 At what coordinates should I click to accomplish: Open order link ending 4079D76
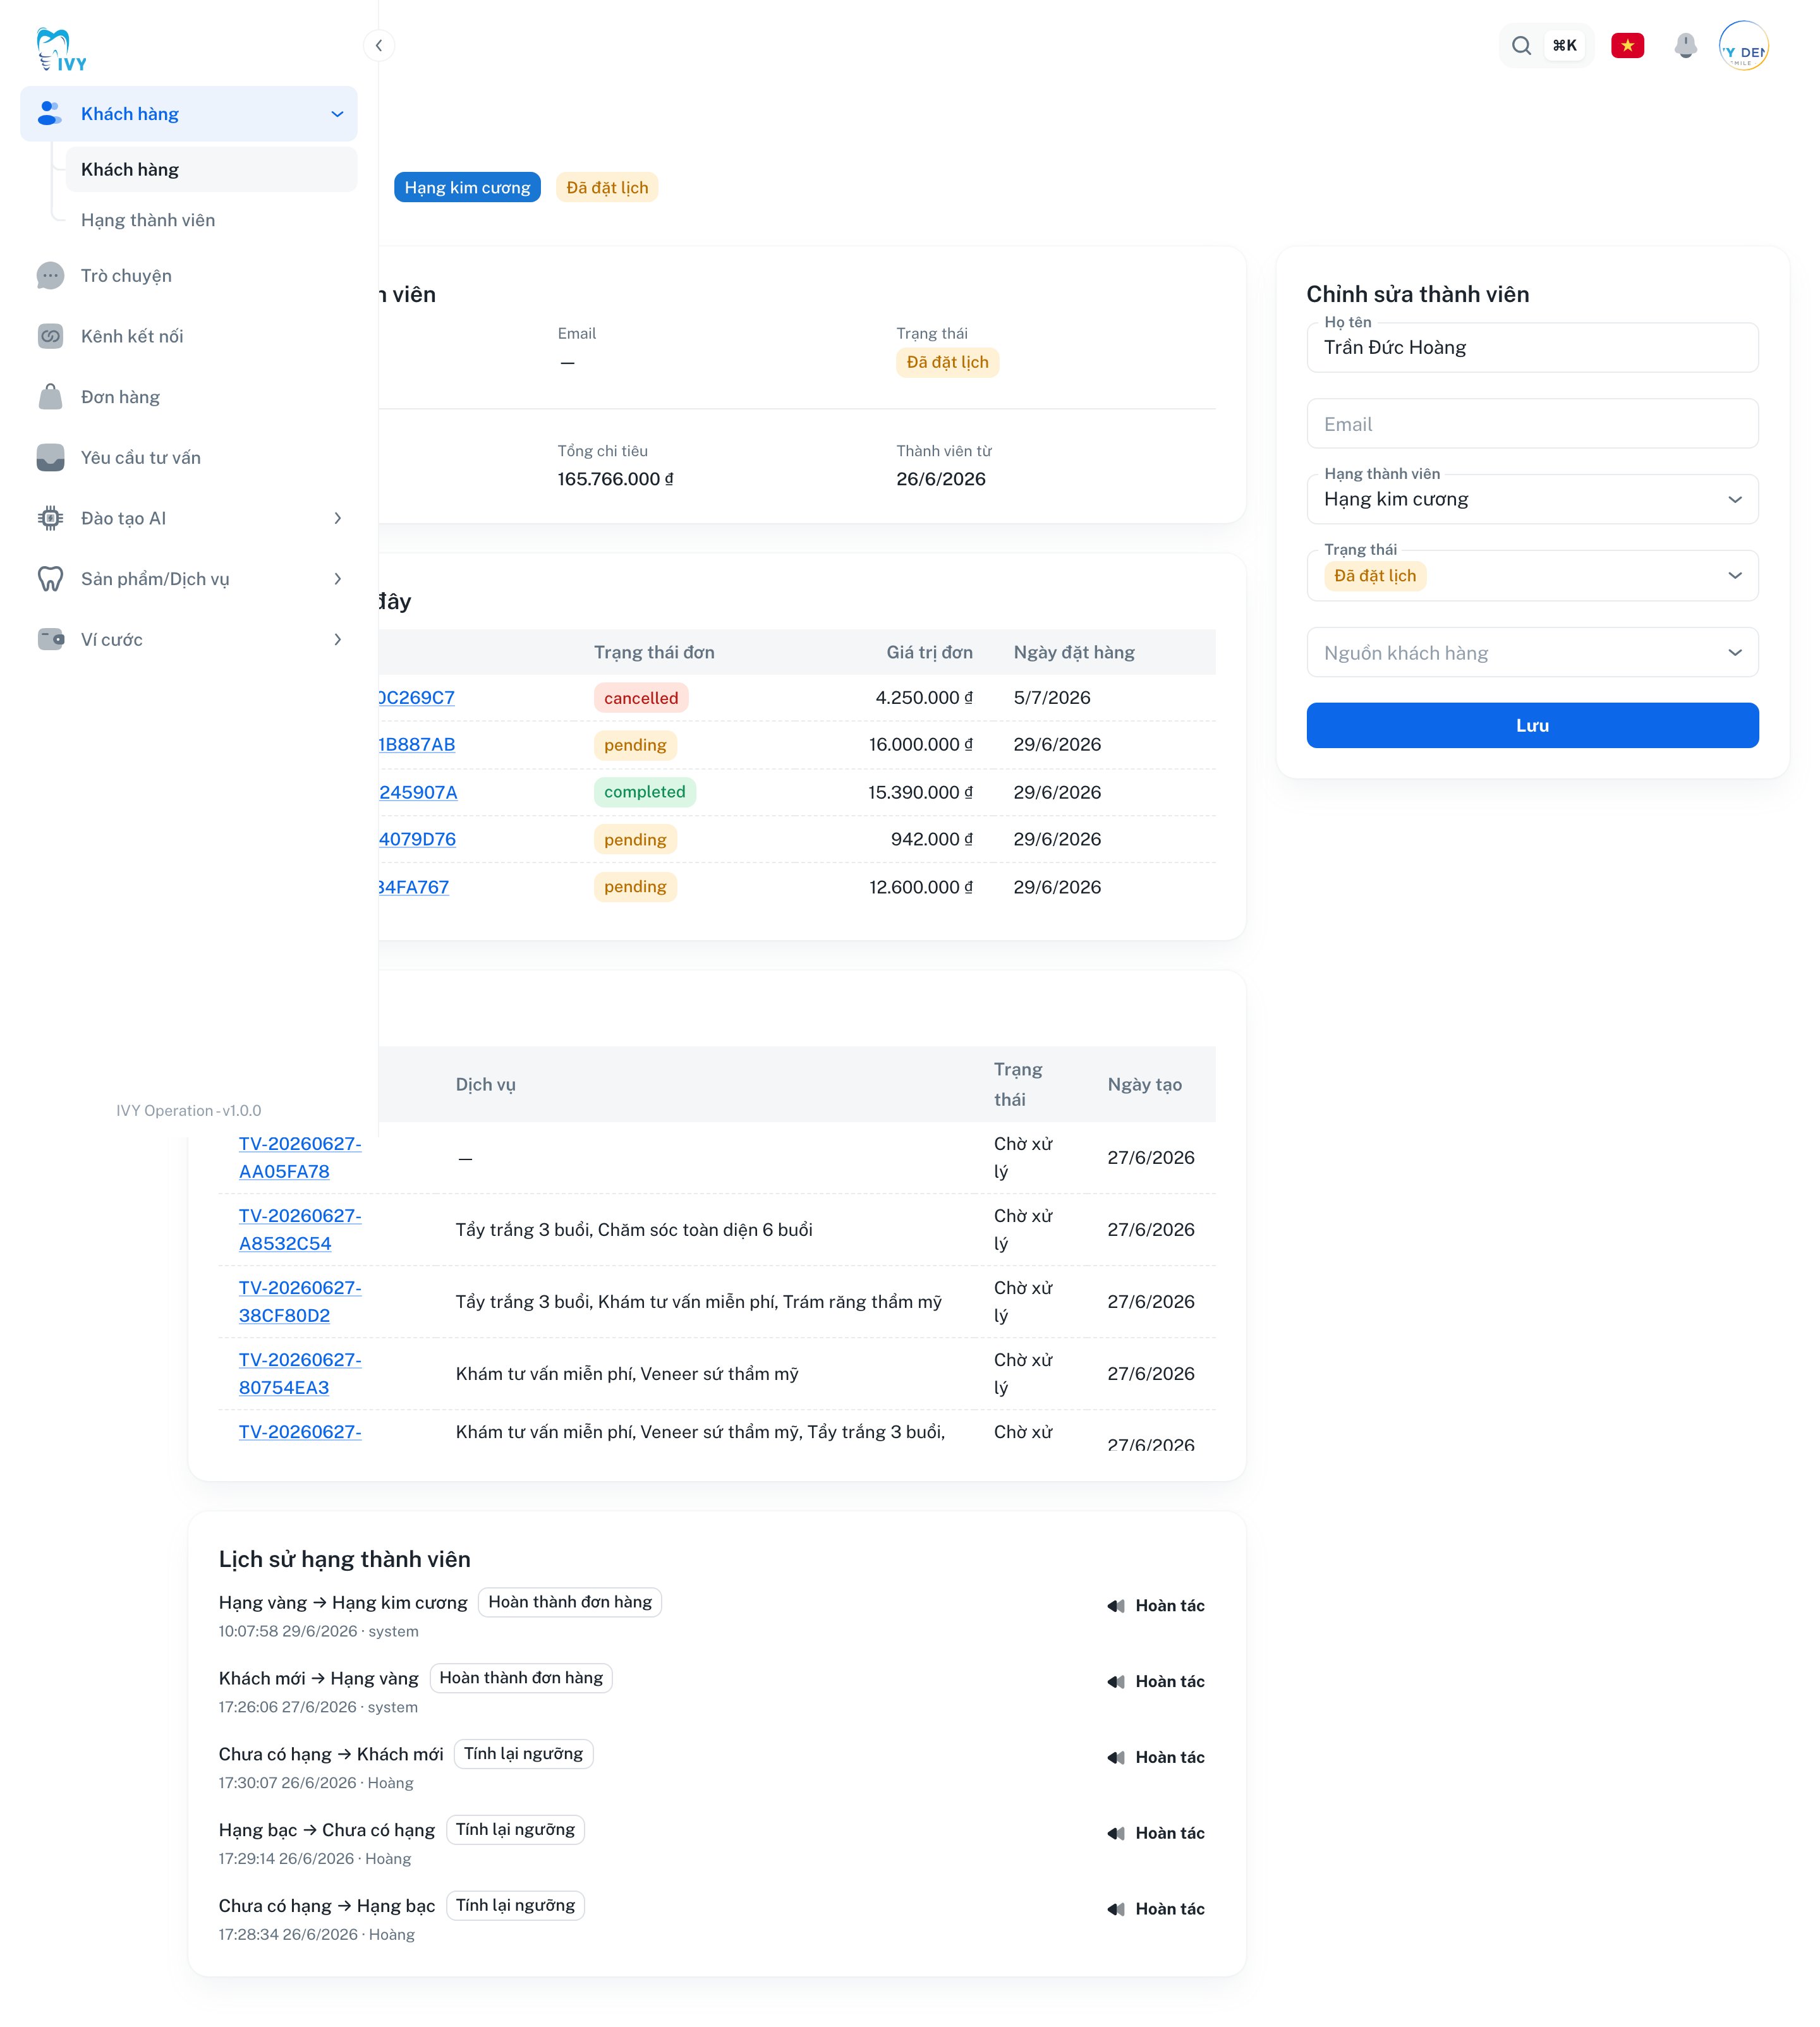click(417, 839)
